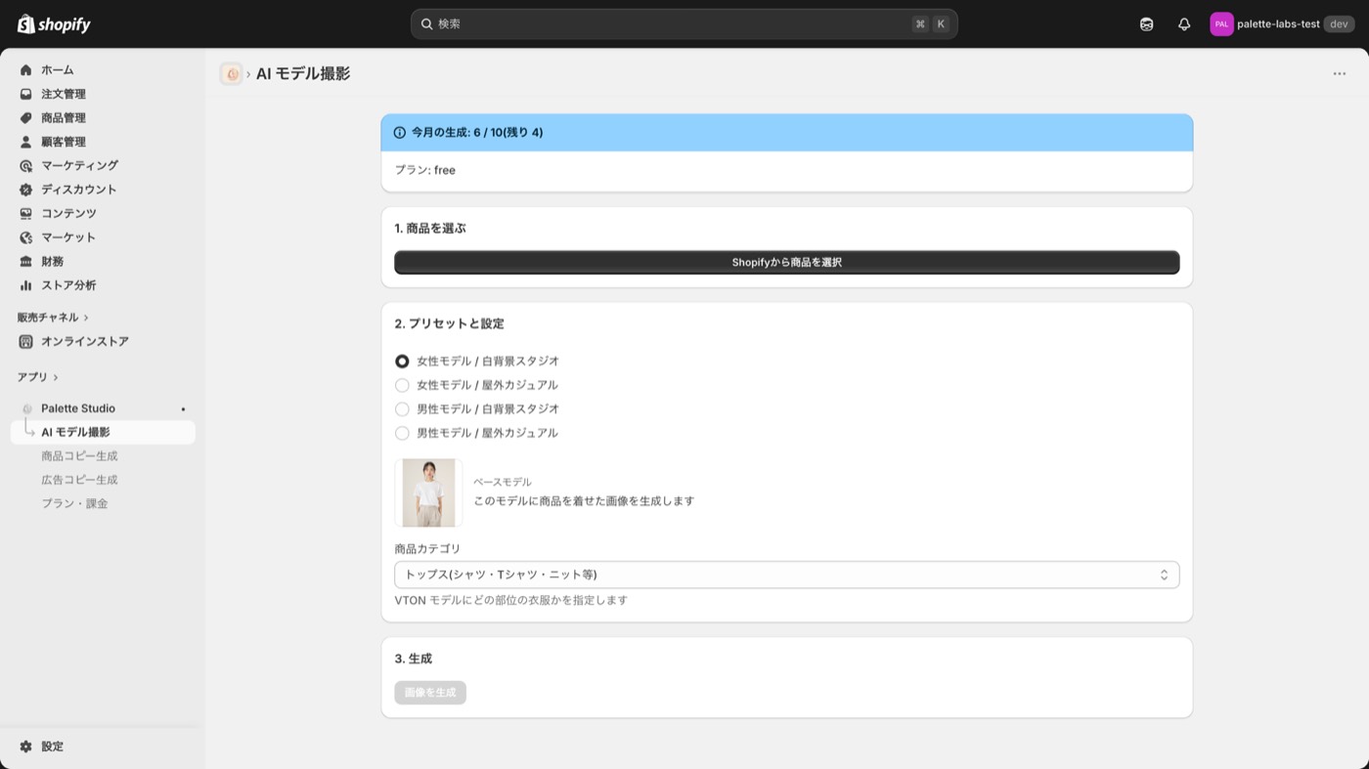Open 設定 link in sidebar

pyautogui.click(x=52, y=747)
